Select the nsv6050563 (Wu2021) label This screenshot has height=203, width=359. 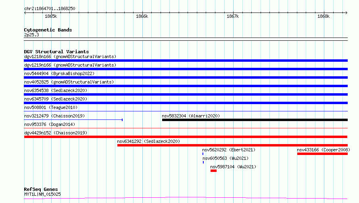pos(225,158)
